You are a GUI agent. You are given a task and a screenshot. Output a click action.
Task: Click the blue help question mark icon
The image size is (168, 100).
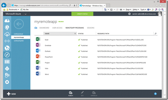(x=155, y=94)
